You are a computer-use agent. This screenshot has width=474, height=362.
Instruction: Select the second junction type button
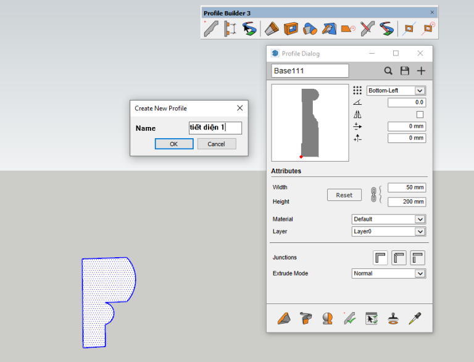399,258
